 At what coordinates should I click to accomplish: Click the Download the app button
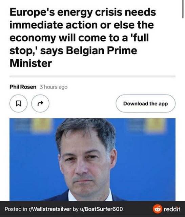point(145,103)
